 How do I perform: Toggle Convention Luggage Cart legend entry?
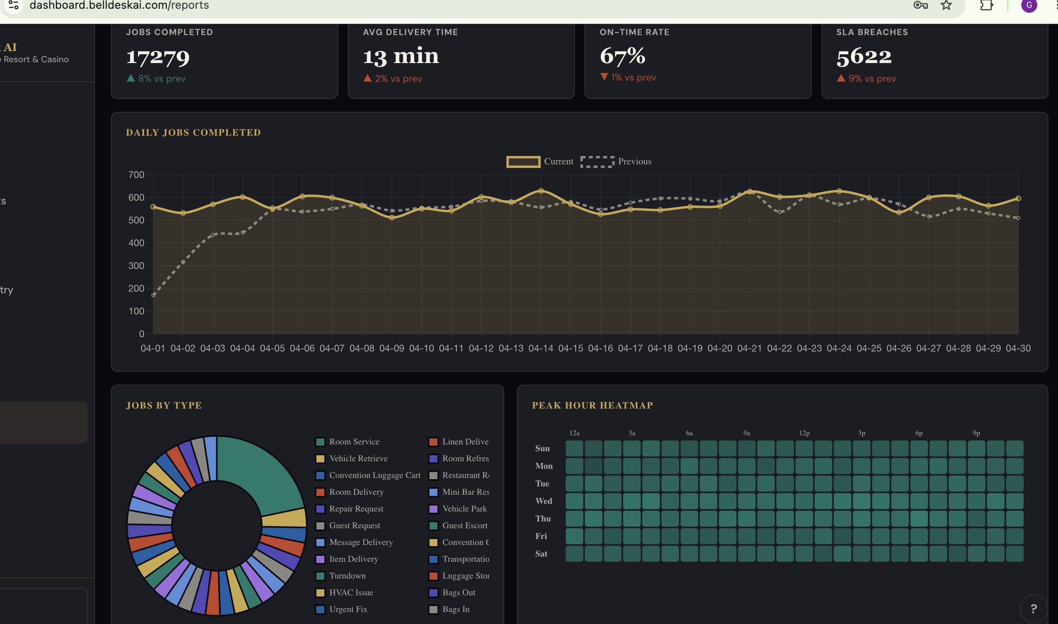pyautogui.click(x=368, y=475)
